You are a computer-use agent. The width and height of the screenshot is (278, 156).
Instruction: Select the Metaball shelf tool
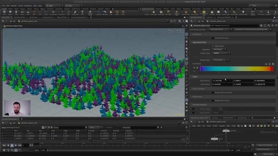coord(105,13)
